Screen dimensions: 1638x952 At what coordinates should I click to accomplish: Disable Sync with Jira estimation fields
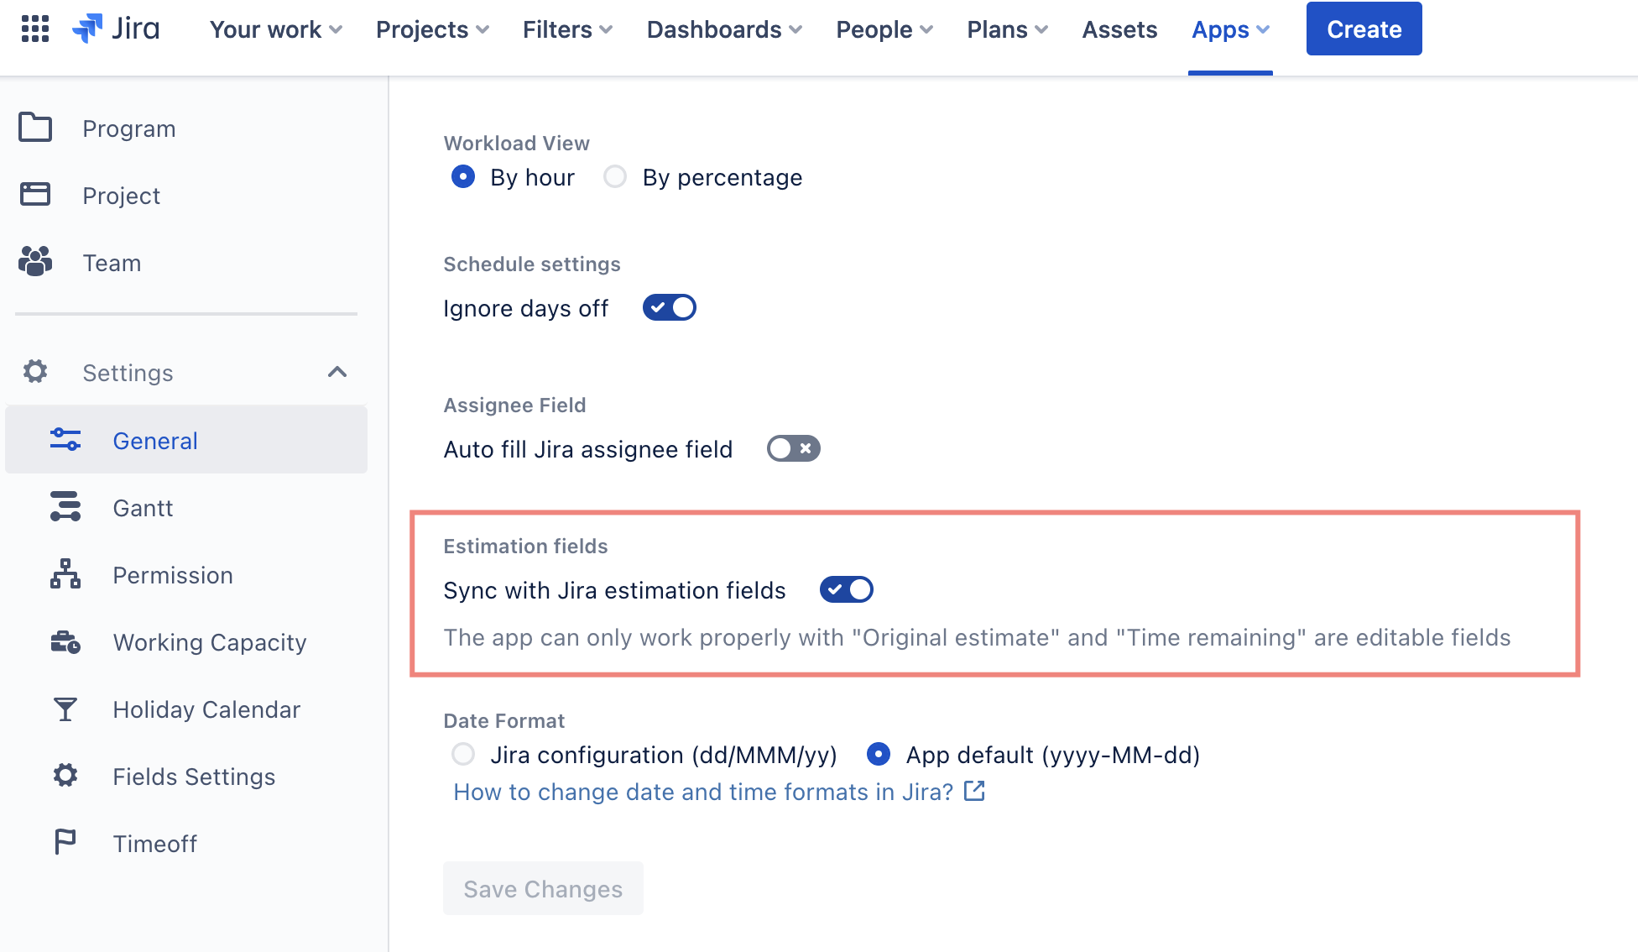pyautogui.click(x=846, y=589)
